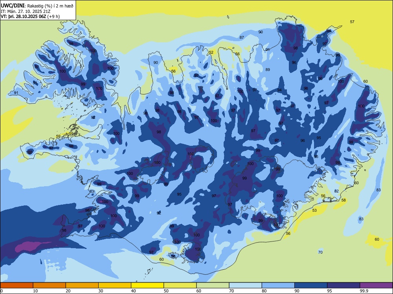Select the dark blue 90–95 legend swatch
The image size is (393, 294).
tap(311, 285)
